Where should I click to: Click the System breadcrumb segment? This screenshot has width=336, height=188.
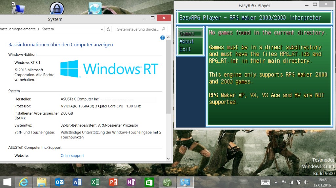48,29
